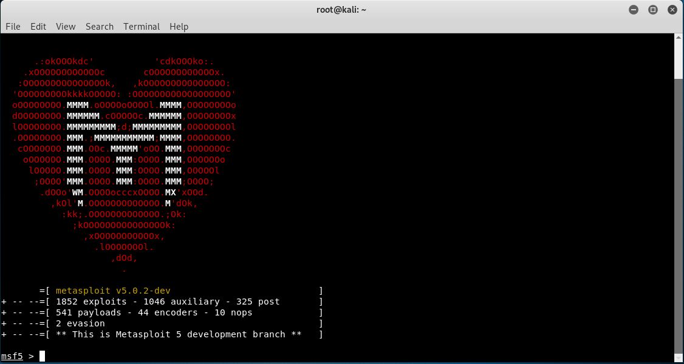Click the '.l0000000l.' line of heart art

click(125, 248)
